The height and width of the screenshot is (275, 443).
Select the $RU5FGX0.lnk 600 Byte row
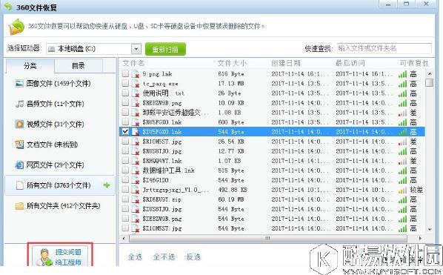point(272,122)
